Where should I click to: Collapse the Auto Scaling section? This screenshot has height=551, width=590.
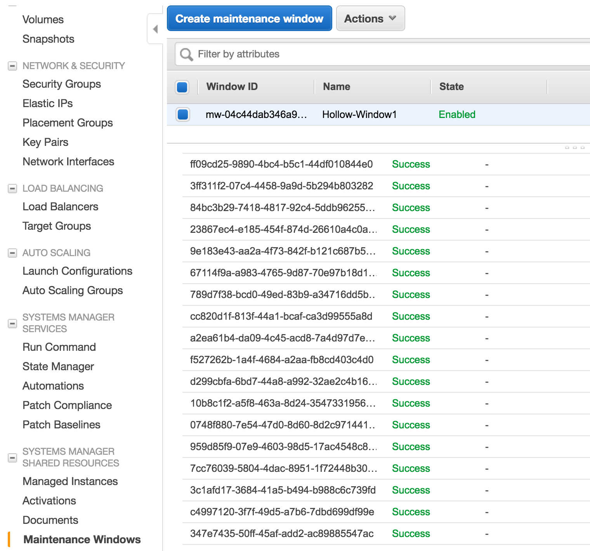tap(12, 253)
